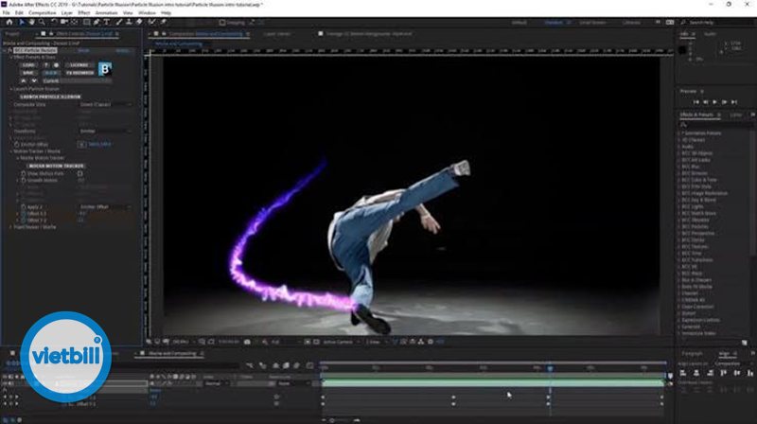Select the Rotation tool
Viewport: 757px width, 424px height.
(54, 22)
